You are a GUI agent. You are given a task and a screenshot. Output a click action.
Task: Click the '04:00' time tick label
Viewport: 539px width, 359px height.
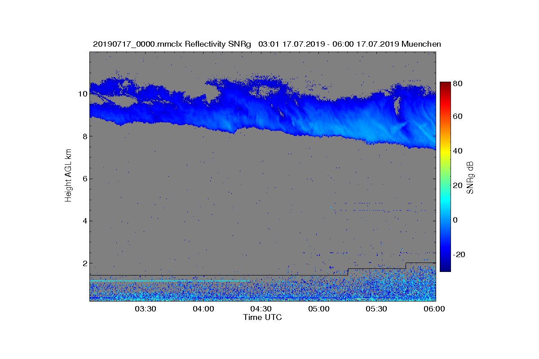click(203, 309)
